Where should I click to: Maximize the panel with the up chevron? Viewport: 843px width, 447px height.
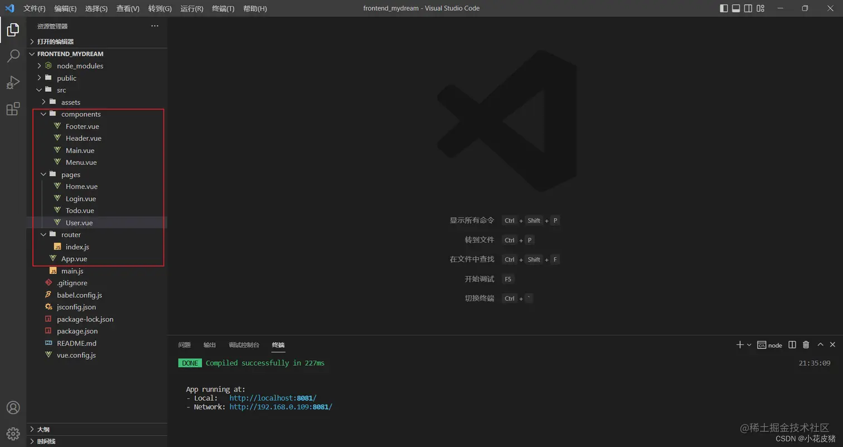[820, 345]
